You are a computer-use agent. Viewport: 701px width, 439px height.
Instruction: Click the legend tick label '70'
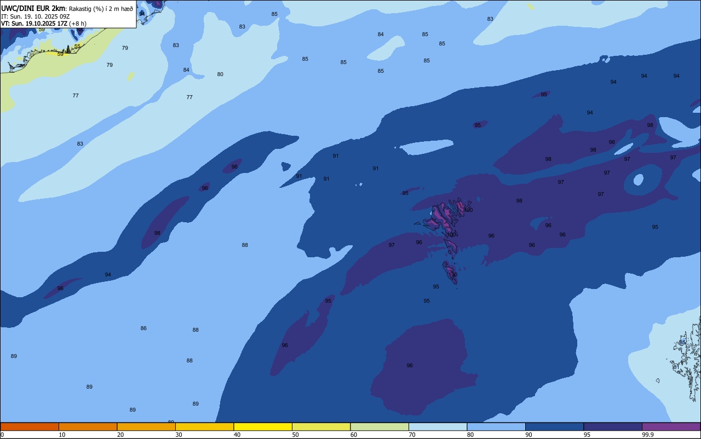click(x=412, y=435)
